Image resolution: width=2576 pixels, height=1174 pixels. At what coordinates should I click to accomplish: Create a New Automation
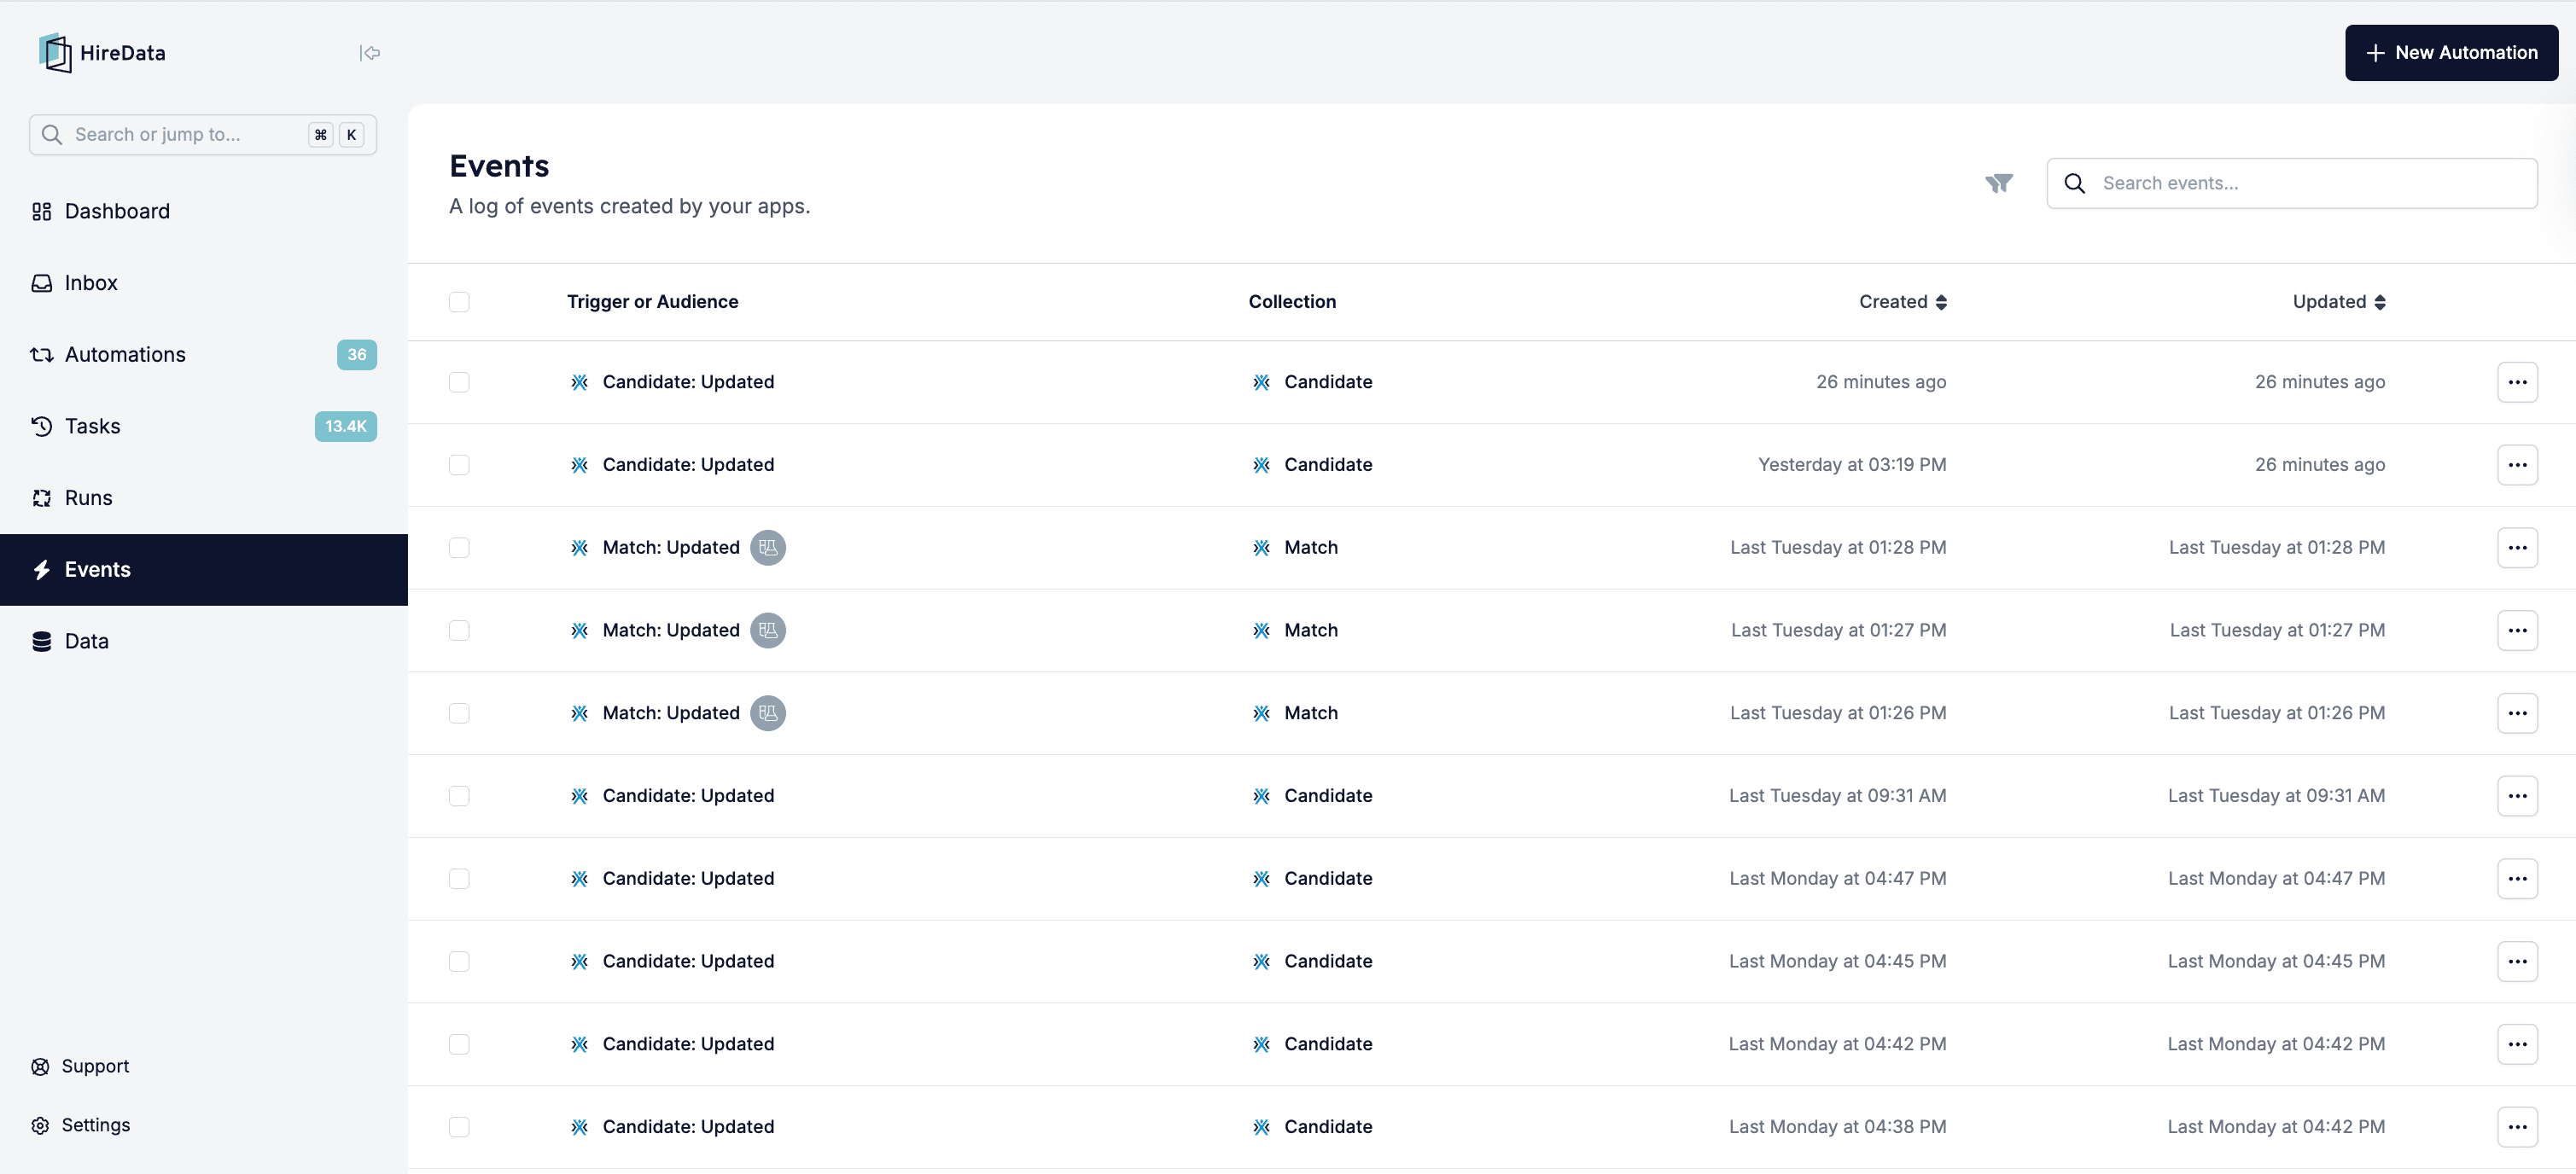[x=2451, y=53]
